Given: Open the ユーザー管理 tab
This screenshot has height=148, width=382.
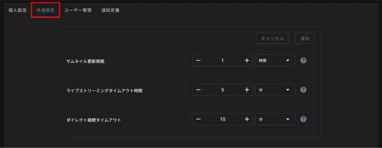Looking at the screenshot, I should pyautogui.click(x=78, y=11).
